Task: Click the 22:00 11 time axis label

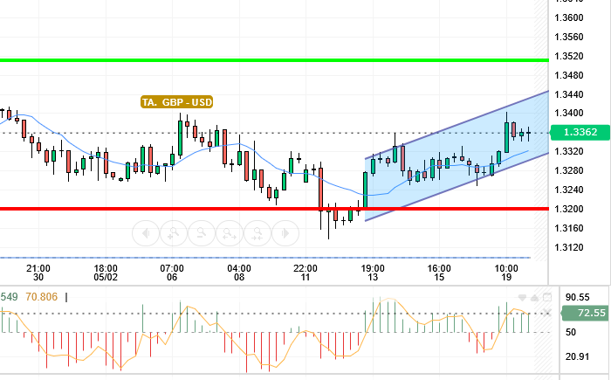Action: tap(305, 273)
